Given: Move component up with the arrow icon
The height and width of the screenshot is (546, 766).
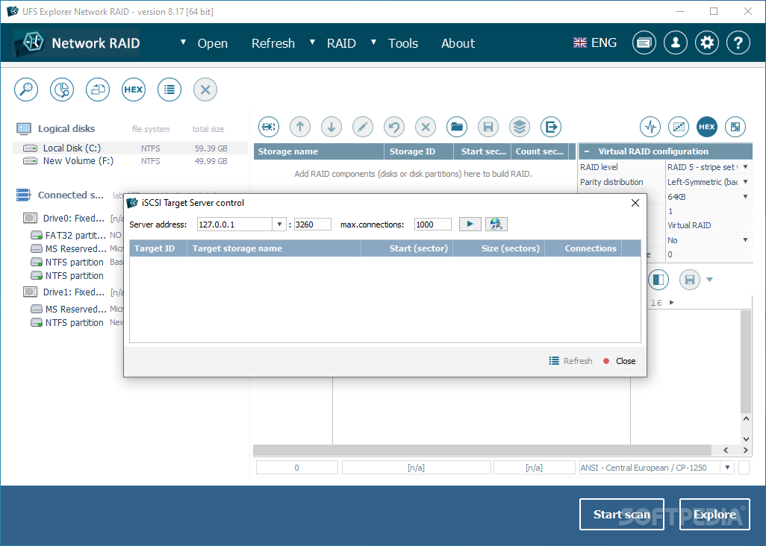Looking at the screenshot, I should 300,127.
